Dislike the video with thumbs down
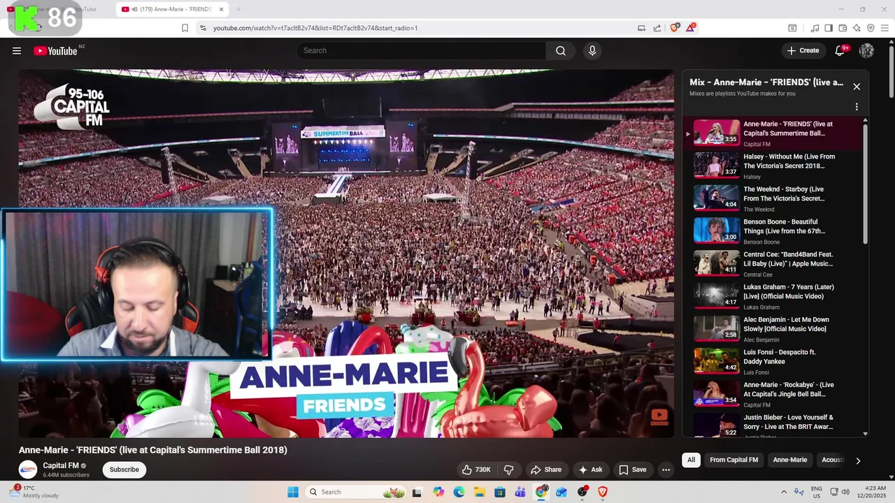 (x=509, y=469)
